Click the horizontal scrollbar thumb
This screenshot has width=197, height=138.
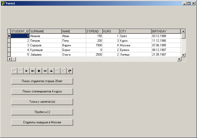pyautogui.click(x=14, y=59)
